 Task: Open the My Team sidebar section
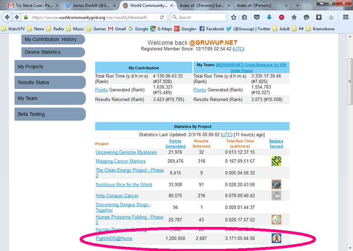[x=50, y=98]
